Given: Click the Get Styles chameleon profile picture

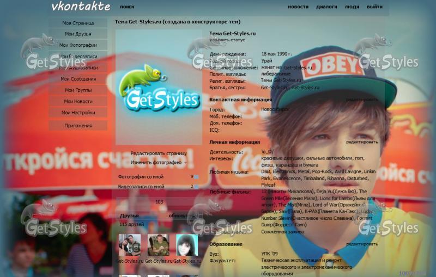Looking at the screenshot, I should 159,87.
